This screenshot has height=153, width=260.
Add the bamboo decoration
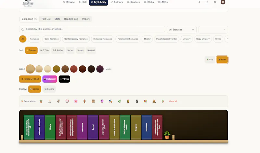163,101
